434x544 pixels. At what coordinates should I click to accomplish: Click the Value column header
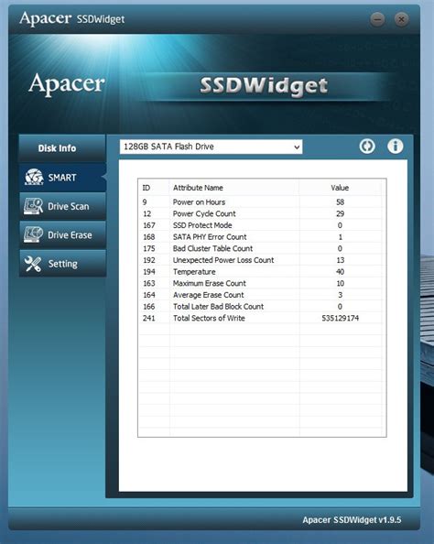point(340,188)
